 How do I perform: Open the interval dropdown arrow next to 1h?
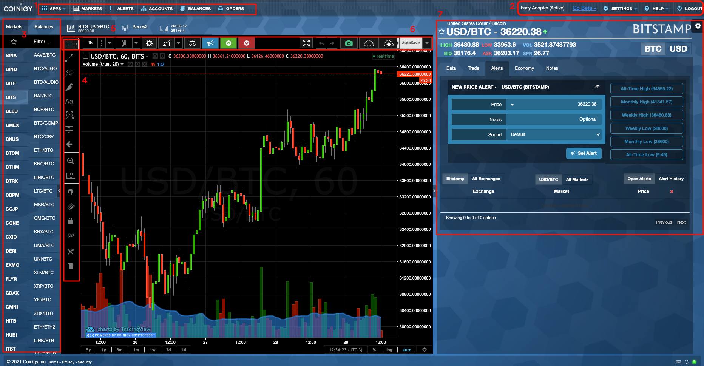pos(110,43)
